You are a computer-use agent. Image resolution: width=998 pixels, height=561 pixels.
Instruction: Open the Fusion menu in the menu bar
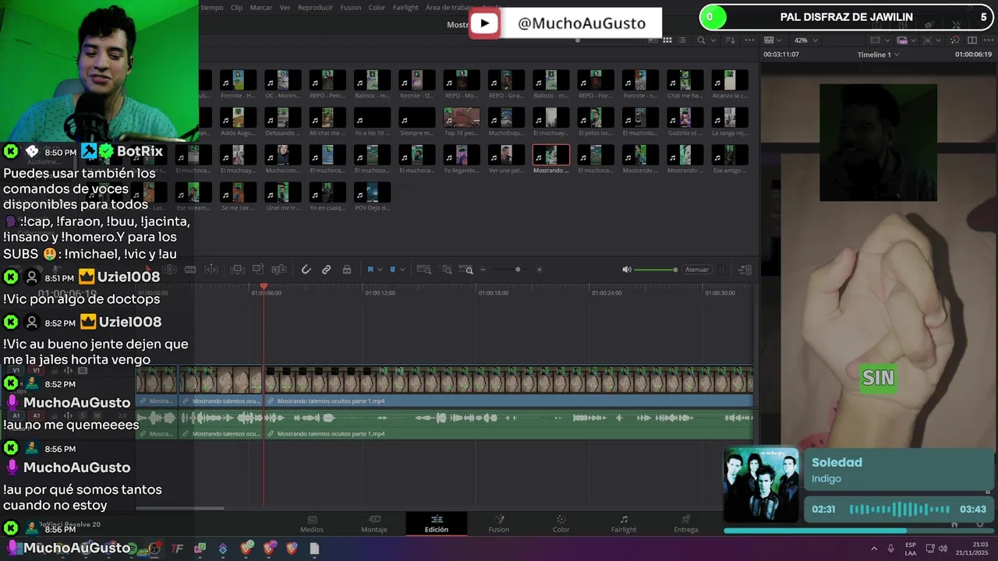click(351, 8)
